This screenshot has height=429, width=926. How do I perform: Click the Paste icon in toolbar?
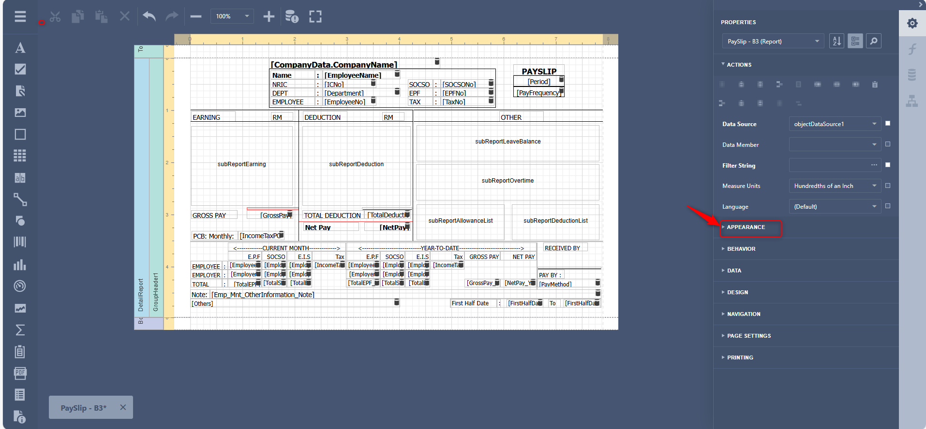point(101,16)
